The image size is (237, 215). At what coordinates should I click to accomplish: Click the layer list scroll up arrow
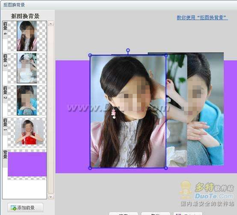(x=51, y=23)
